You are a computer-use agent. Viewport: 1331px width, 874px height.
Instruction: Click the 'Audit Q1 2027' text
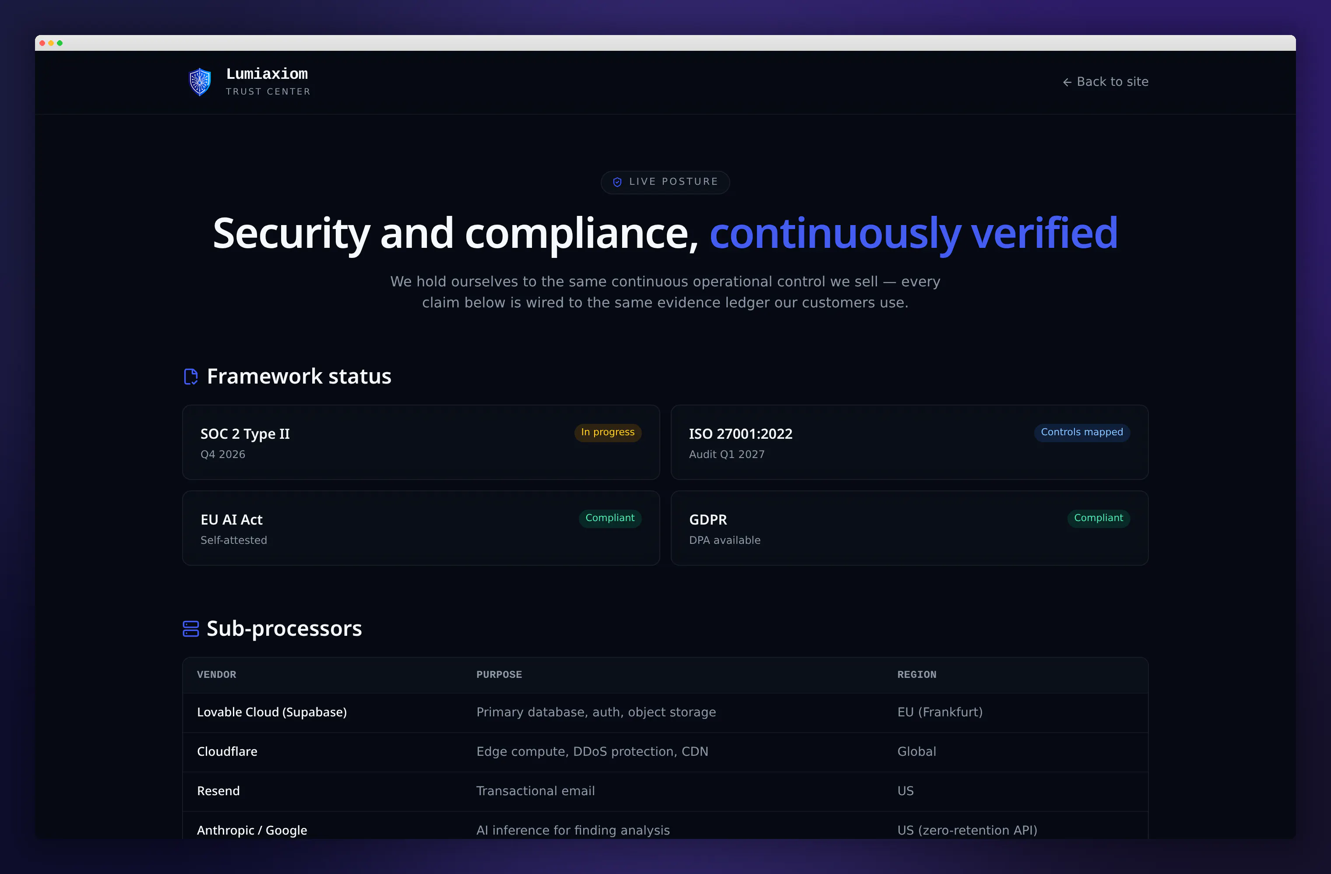click(726, 455)
